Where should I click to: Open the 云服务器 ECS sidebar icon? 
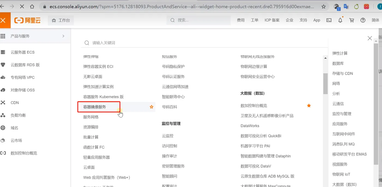click(3, 52)
